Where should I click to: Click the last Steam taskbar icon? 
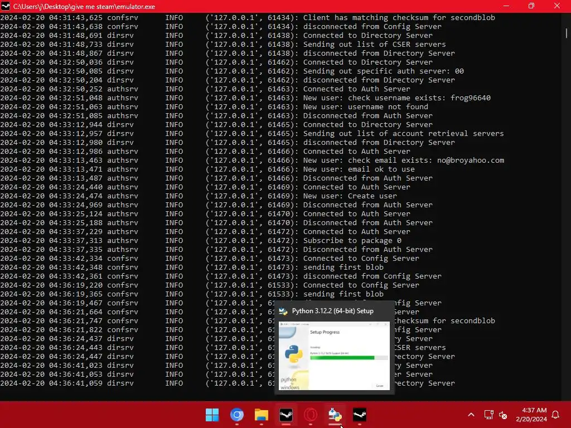(360, 415)
